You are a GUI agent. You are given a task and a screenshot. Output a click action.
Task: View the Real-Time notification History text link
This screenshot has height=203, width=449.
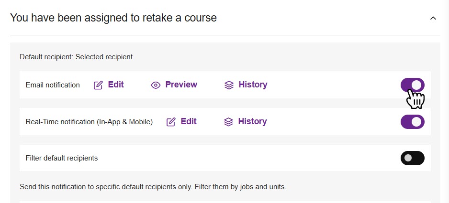tap(252, 121)
